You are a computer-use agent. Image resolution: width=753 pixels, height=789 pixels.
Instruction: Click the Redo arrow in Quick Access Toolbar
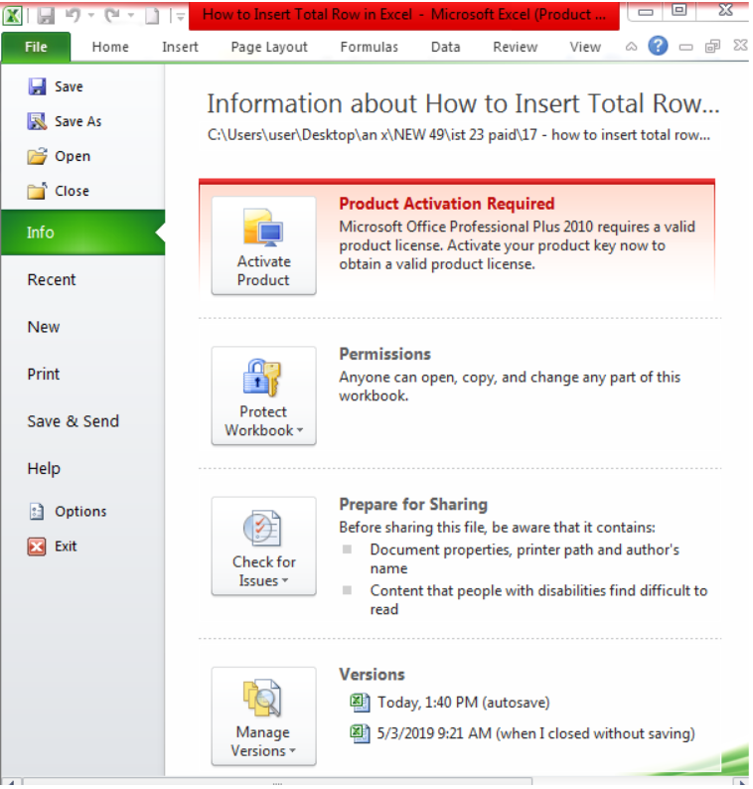tap(112, 16)
